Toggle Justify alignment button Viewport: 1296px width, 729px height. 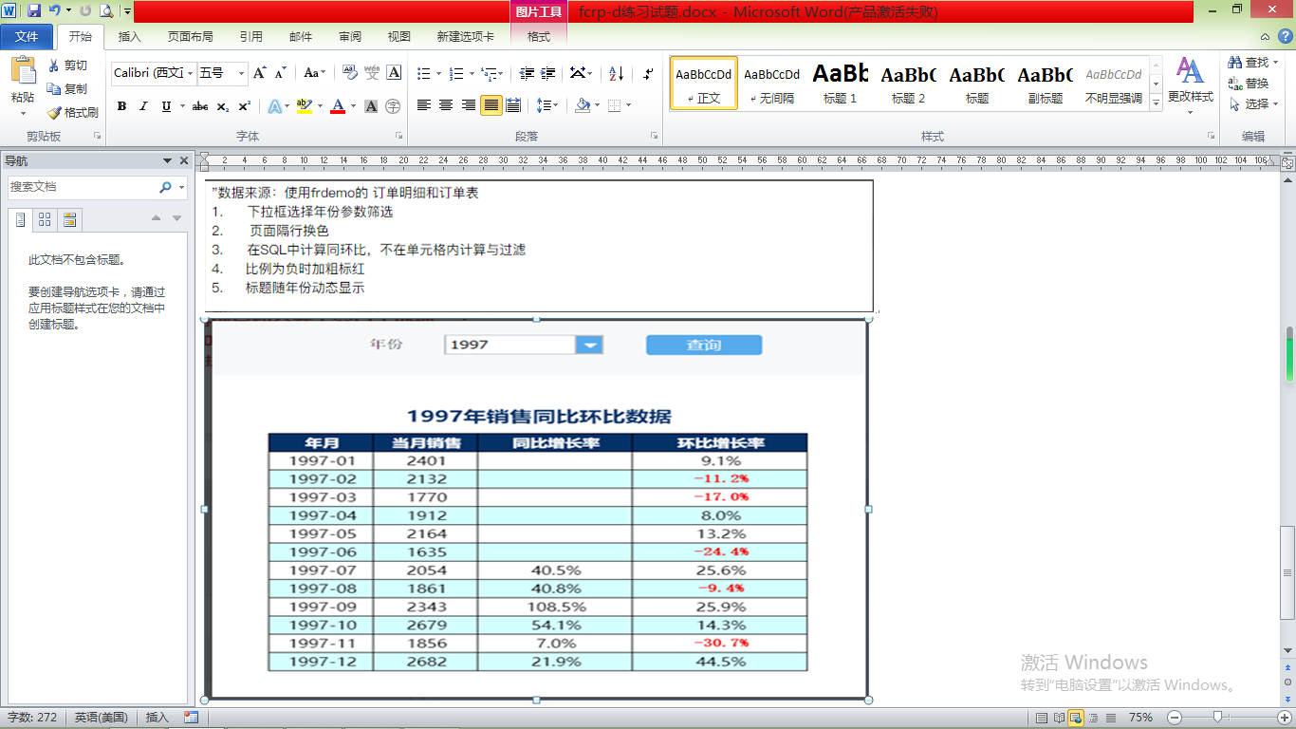tap(491, 105)
